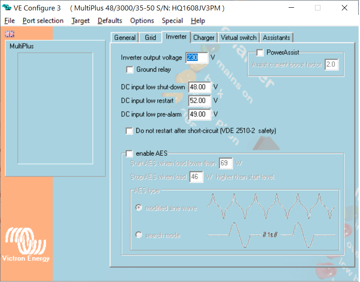Open the Defaults menu
The width and height of the screenshot is (360, 282).
110,20
